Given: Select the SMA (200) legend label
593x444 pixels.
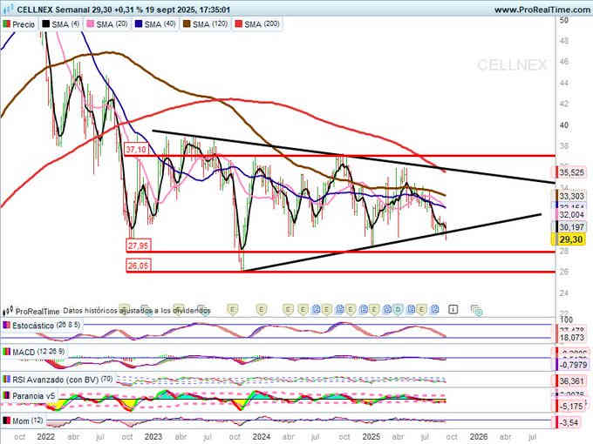Looking at the screenshot, I should pyautogui.click(x=262, y=24).
